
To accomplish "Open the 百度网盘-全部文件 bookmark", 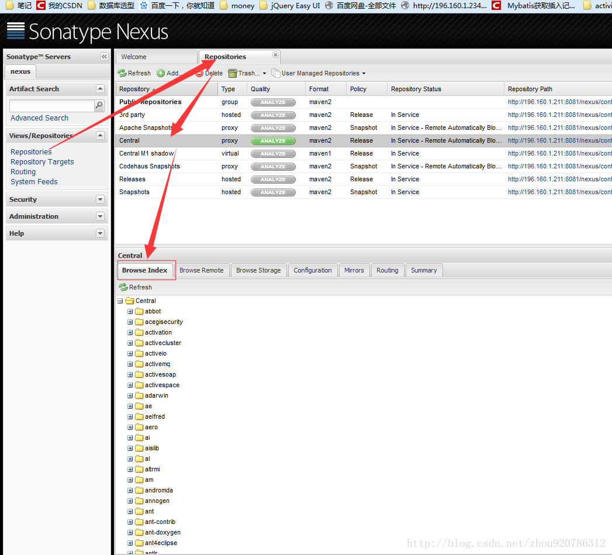I will [361, 5].
